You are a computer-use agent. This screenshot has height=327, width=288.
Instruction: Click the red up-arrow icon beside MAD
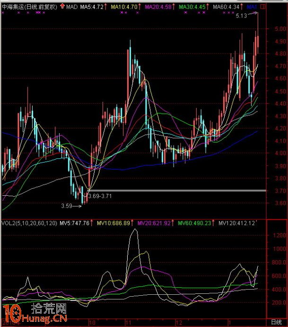[62, 6]
